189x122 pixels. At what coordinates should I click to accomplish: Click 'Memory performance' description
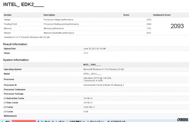tap(54, 28)
